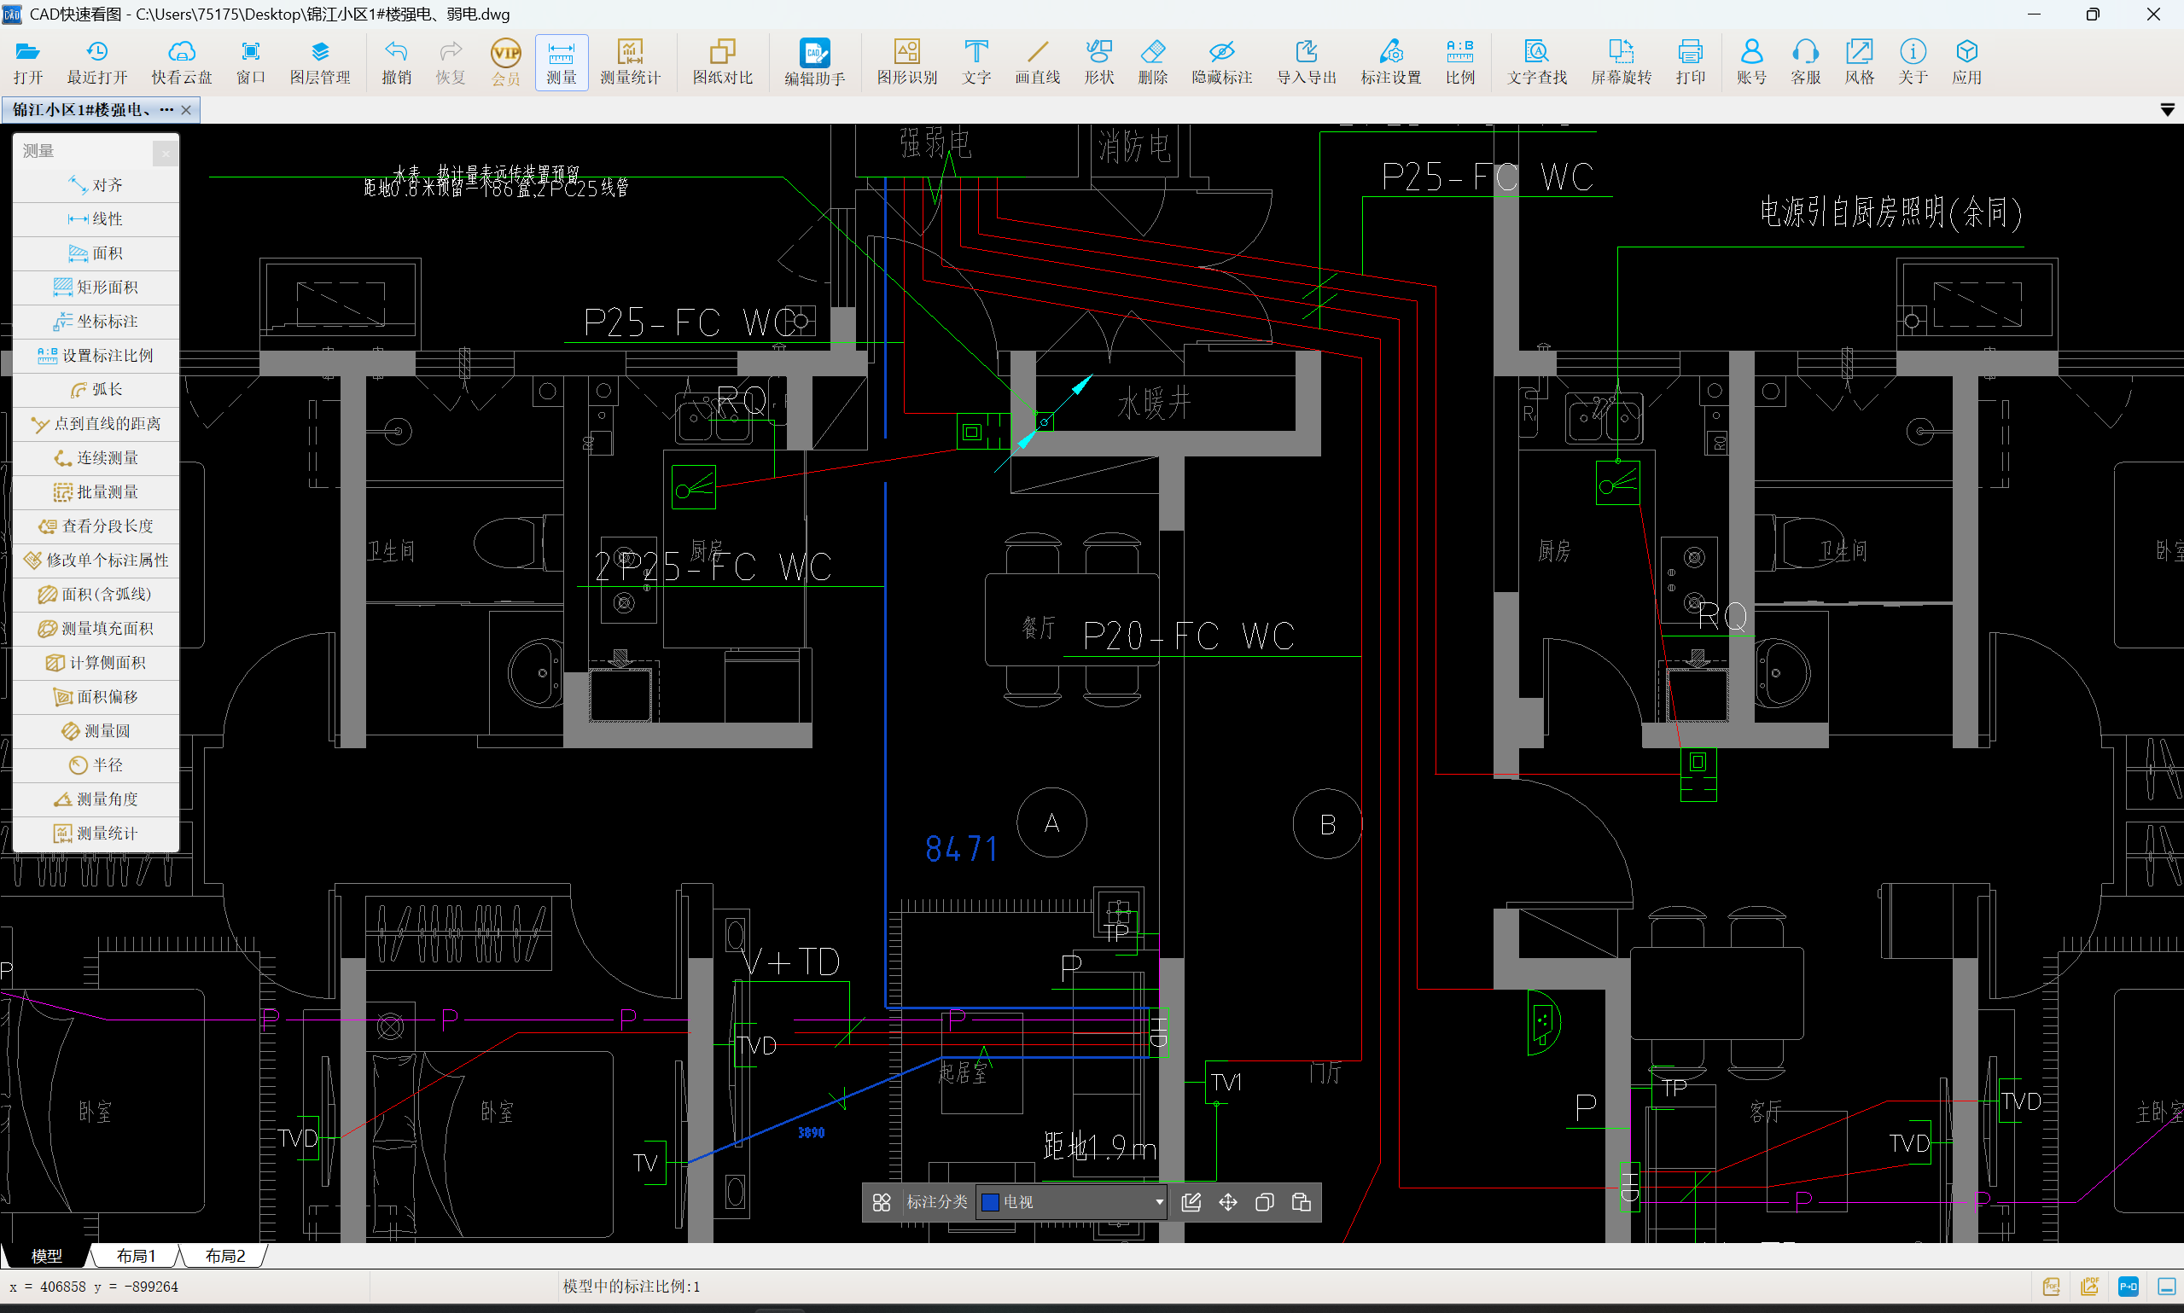The width and height of the screenshot is (2184, 1313).
Task: Choose the plain 面积 area measurement
Action: tap(96, 253)
